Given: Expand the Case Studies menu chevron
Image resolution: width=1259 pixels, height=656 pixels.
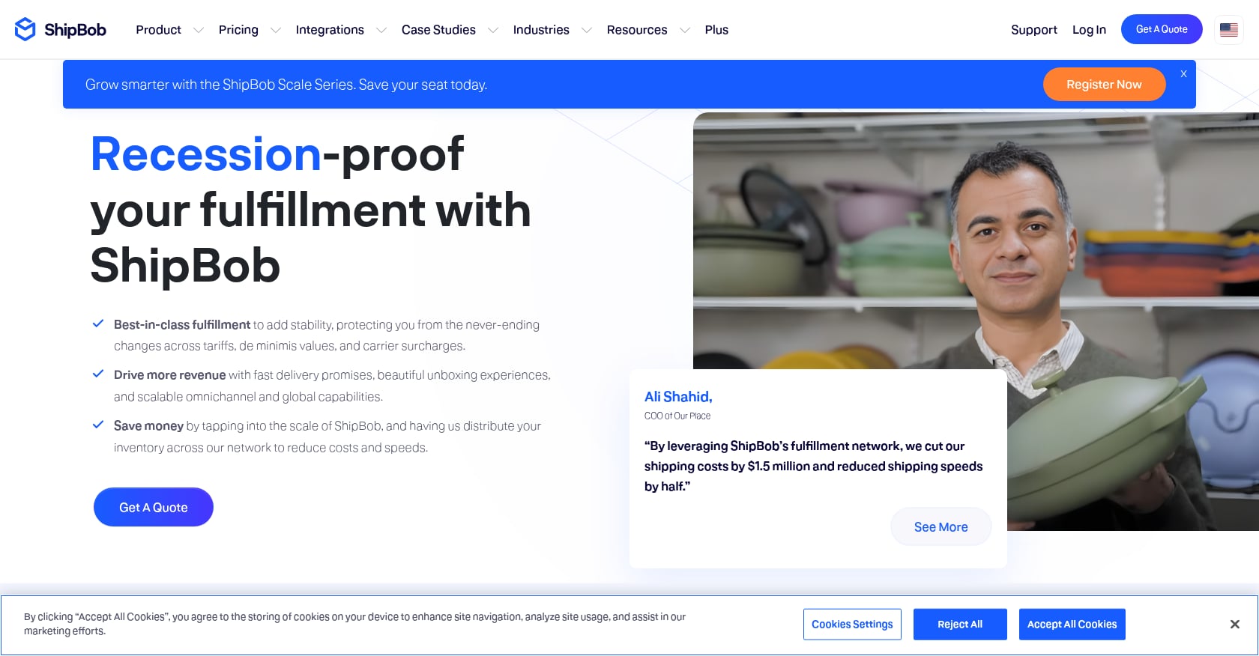Looking at the screenshot, I should pyautogui.click(x=493, y=30).
